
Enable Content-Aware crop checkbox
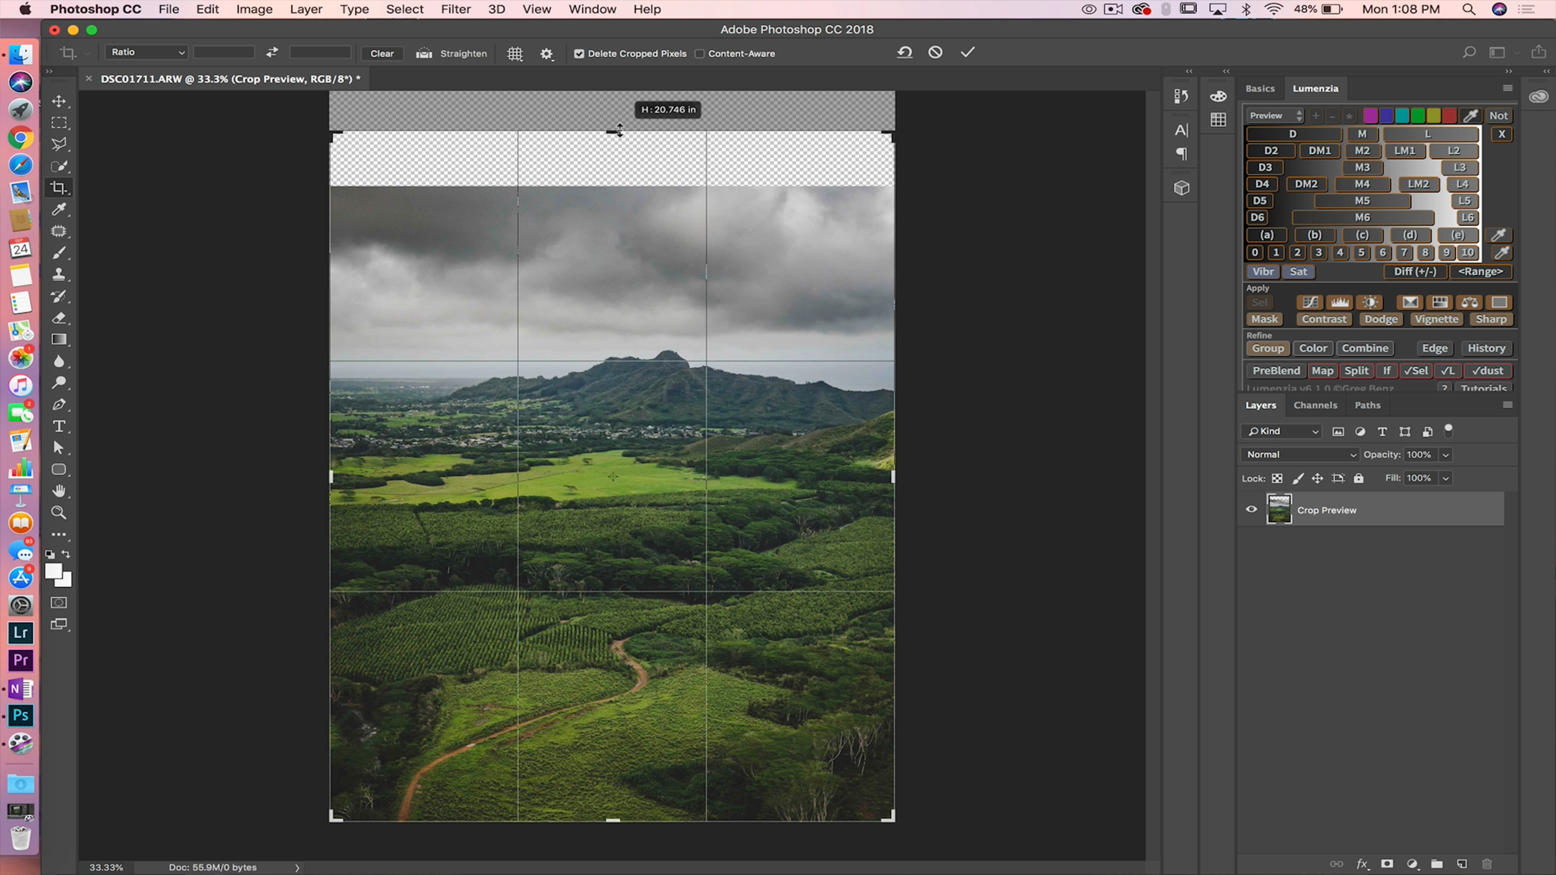(700, 54)
